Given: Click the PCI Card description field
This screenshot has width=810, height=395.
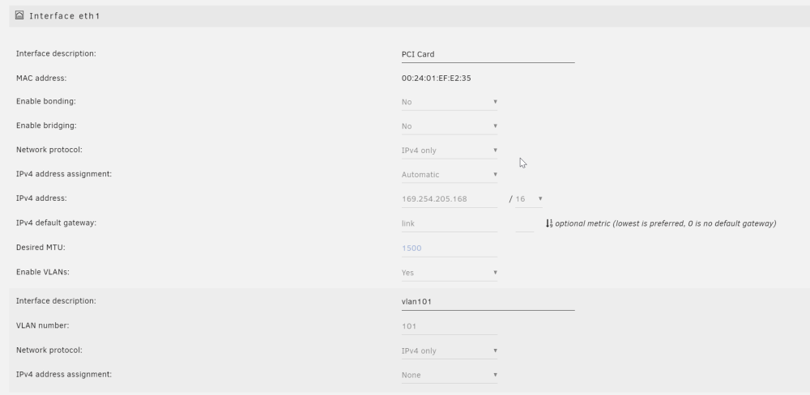Looking at the screenshot, I should [488, 55].
